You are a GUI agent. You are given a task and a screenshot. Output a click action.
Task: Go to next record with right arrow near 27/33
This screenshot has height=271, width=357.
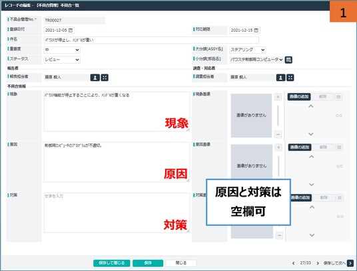tap(318, 263)
